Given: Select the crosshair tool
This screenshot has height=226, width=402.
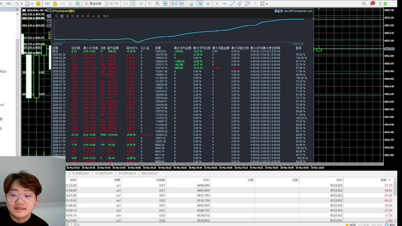Looking at the screenshot, I should [208, 4].
